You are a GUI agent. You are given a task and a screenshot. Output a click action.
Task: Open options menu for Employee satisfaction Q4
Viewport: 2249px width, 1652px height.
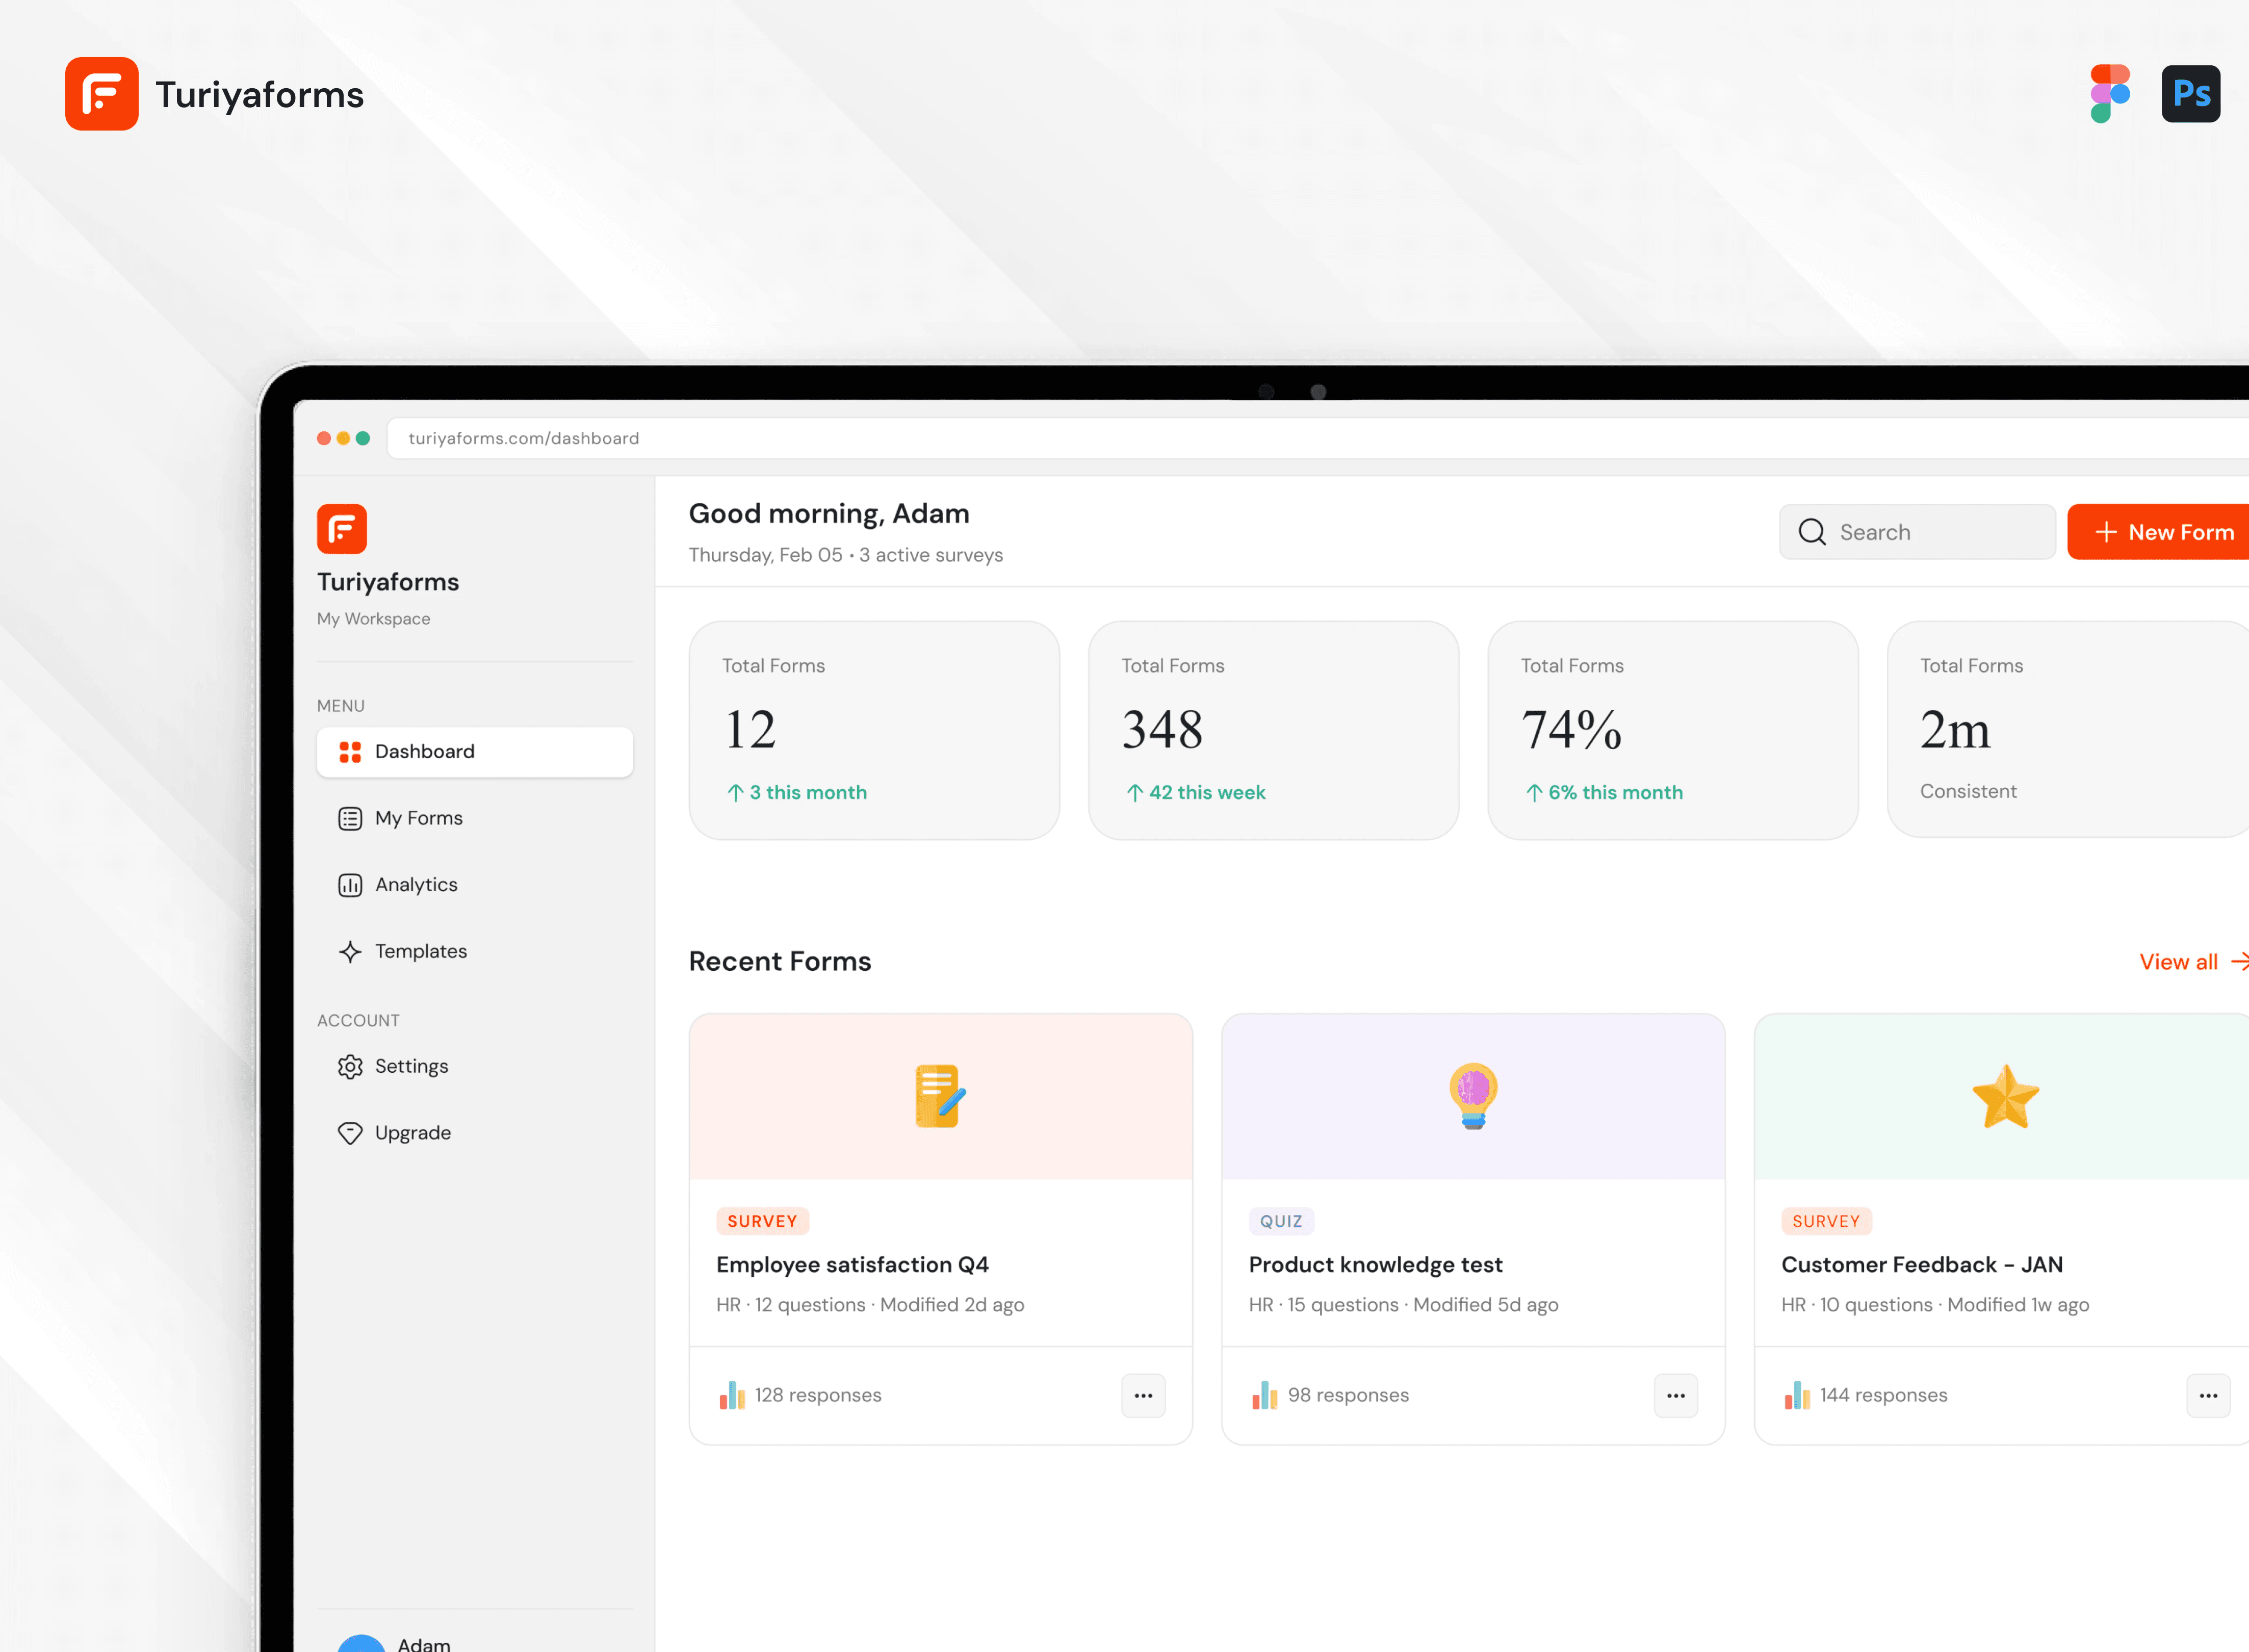pos(1143,1396)
